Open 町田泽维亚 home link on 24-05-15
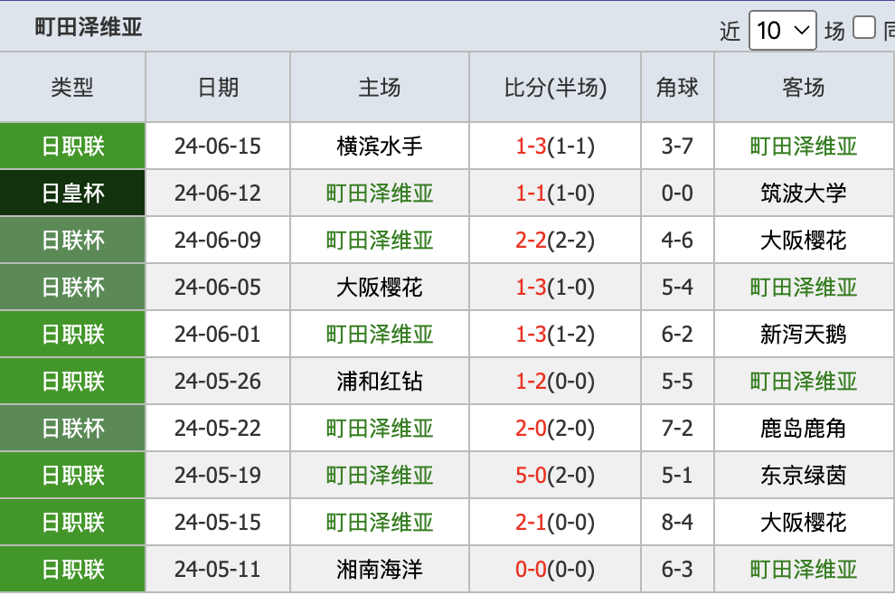 (380, 523)
